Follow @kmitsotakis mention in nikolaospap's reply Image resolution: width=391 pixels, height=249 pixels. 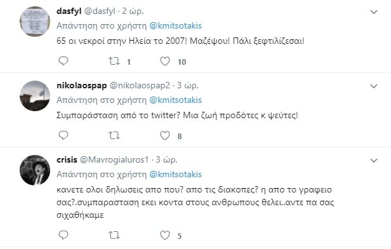[x=176, y=100]
